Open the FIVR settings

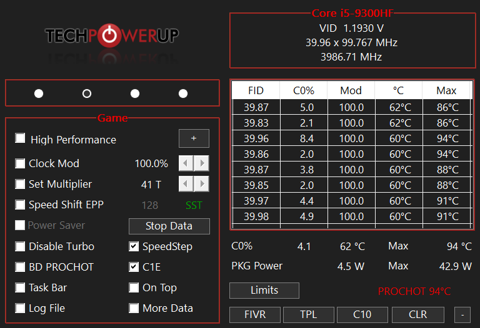click(x=255, y=314)
